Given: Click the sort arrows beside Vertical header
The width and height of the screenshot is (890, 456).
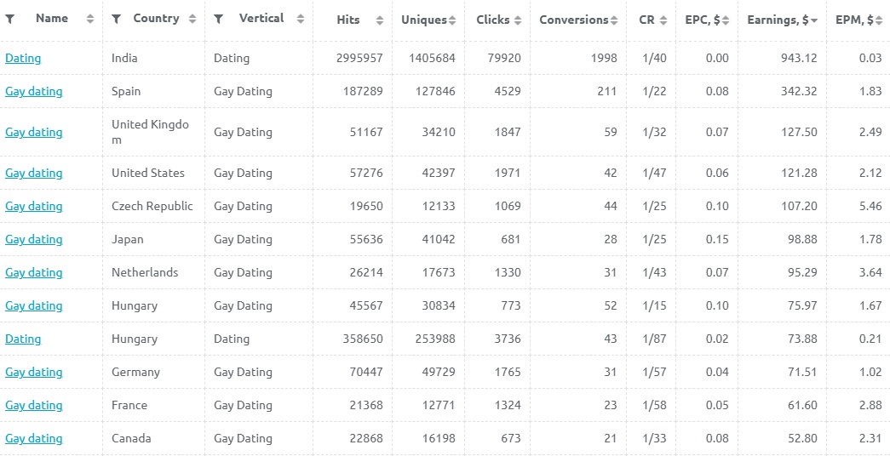Looking at the screenshot, I should (300, 19).
